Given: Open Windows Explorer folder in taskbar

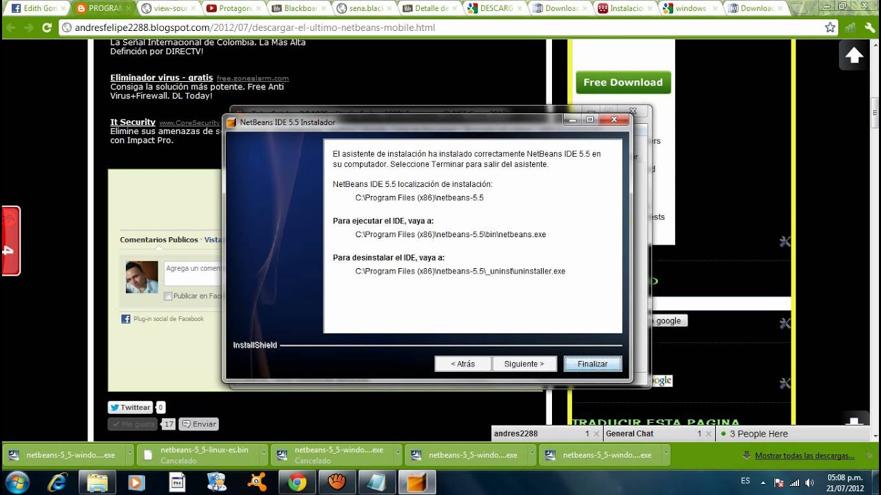Looking at the screenshot, I should [x=98, y=483].
